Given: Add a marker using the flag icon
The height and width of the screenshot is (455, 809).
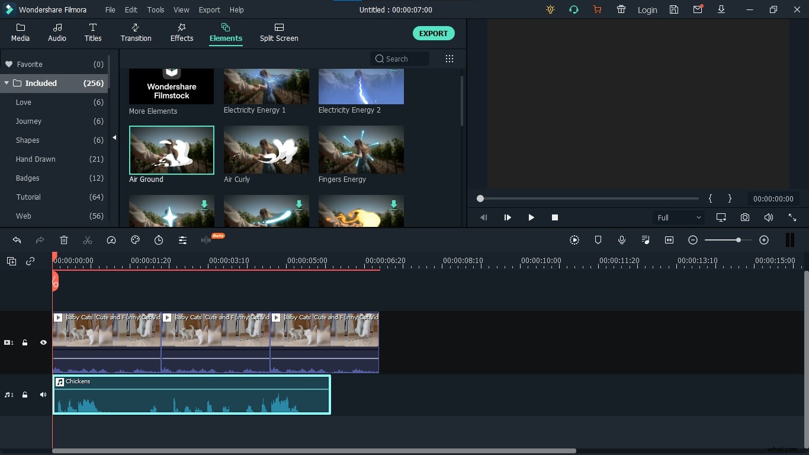Looking at the screenshot, I should coord(598,241).
